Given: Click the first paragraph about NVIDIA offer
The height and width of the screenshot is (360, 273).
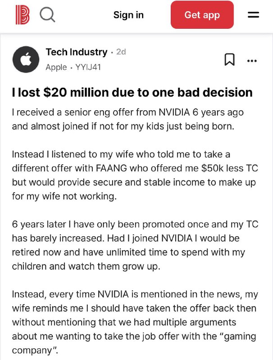Looking at the screenshot, I should (x=128, y=119).
